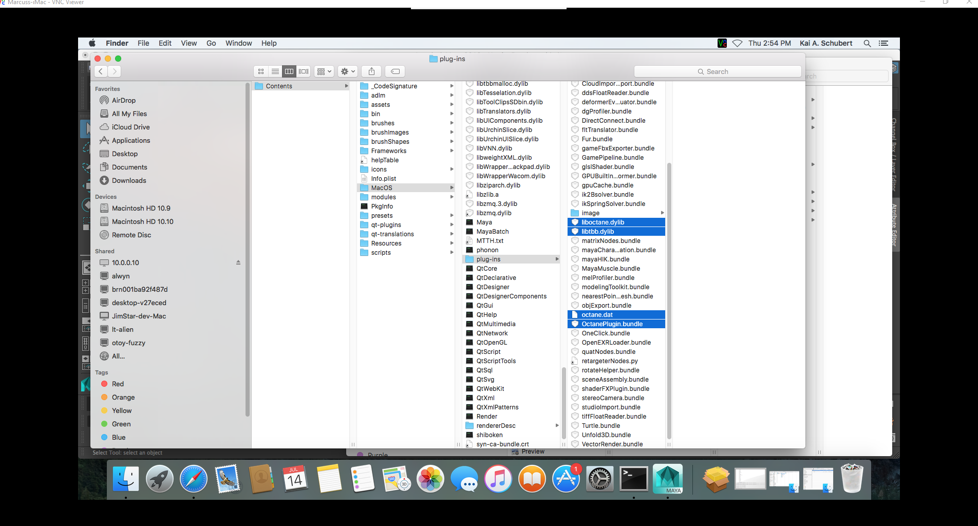Click the plug-ins column vertical scrollbar
This screenshot has height=526, width=978.
[x=669, y=301]
